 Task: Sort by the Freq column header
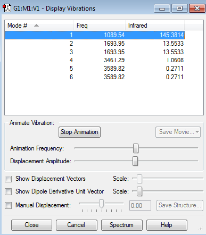(100, 26)
